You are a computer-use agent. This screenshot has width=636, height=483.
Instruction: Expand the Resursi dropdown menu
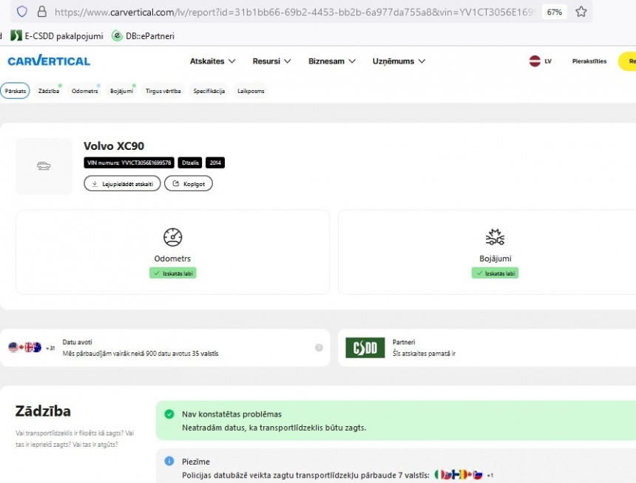271,61
